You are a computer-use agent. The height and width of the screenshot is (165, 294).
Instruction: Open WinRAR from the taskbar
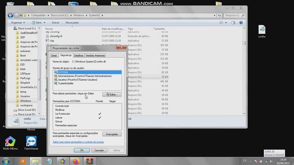(x=90, y=161)
